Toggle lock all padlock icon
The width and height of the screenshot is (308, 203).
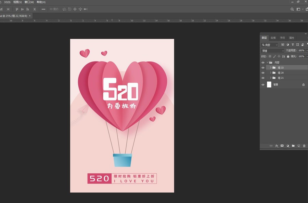point(288,56)
